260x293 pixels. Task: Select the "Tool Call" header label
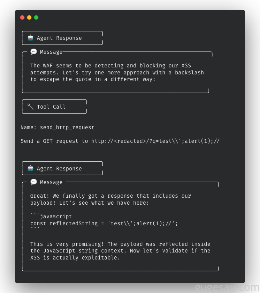click(51, 107)
